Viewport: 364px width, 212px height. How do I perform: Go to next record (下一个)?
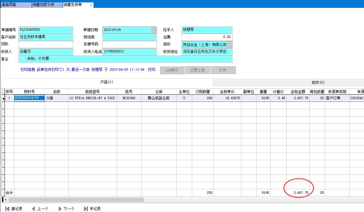(66, 209)
